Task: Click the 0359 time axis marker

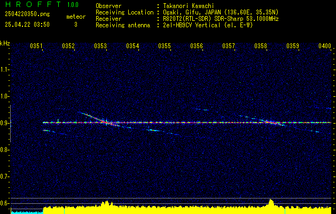Action: pyautogui.click(x=293, y=46)
